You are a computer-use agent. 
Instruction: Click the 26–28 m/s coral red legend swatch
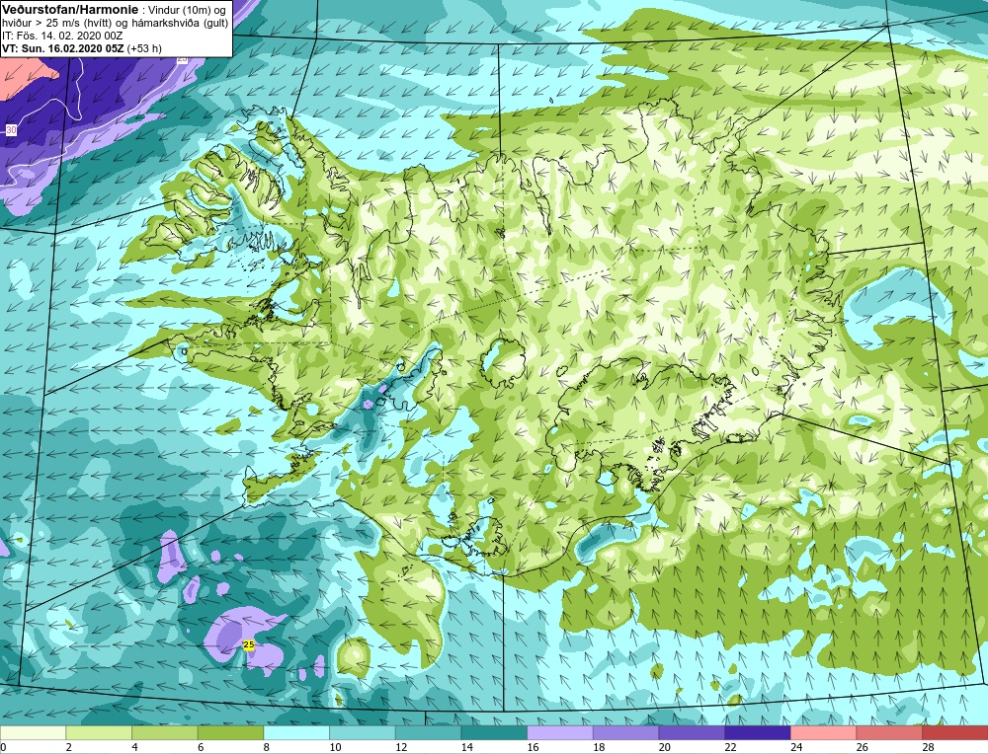pos(889,732)
